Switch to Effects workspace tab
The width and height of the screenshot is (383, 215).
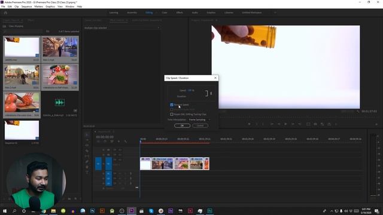click(180, 13)
